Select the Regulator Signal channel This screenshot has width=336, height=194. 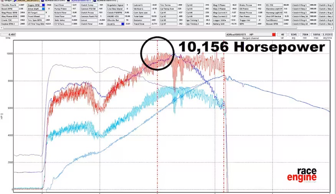(115, 5)
